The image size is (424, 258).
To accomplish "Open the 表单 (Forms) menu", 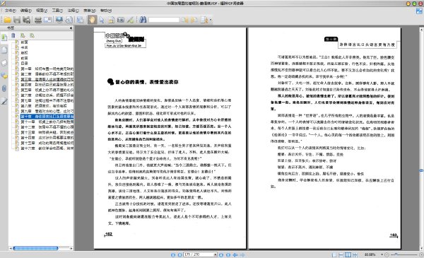I will tap(90, 11).
